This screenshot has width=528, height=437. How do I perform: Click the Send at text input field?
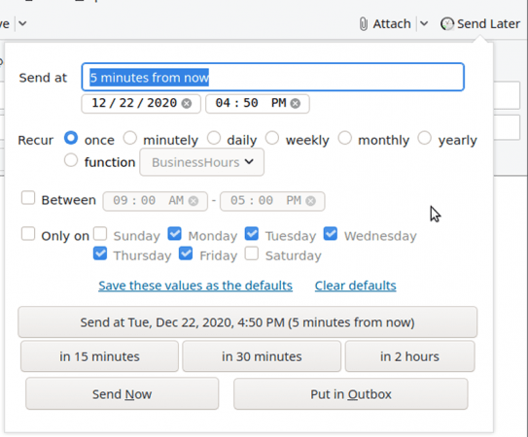coord(273,77)
